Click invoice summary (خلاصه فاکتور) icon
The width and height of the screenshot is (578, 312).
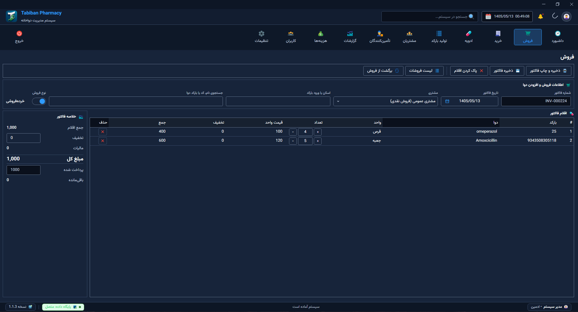click(x=81, y=117)
